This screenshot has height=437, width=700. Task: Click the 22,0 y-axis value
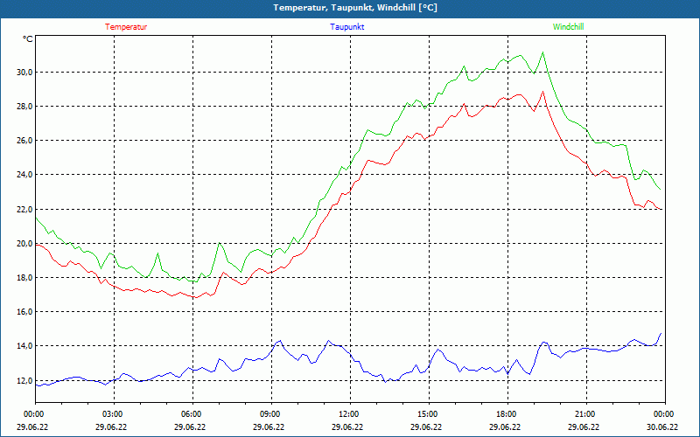(24, 209)
